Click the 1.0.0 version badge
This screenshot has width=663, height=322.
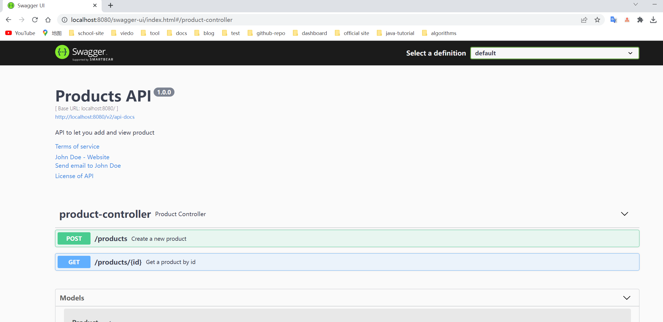tap(164, 92)
